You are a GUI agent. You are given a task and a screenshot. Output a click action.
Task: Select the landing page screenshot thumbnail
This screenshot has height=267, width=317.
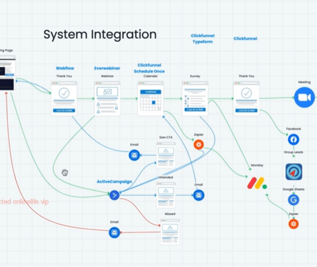[7, 73]
